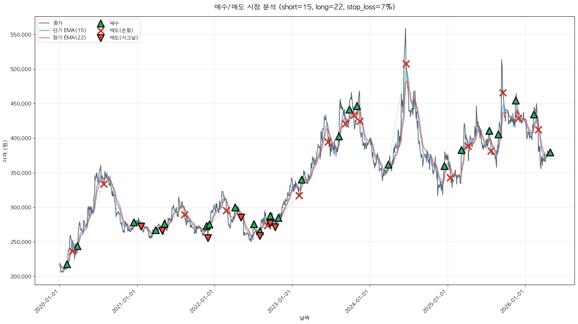The image size is (578, 324).
Task: Click the 매도(시그널) down-triangle legend icon
Action: pos(101,38)
